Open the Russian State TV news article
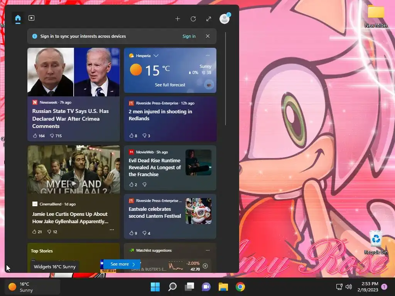395x296 pixels. point(70,119)
